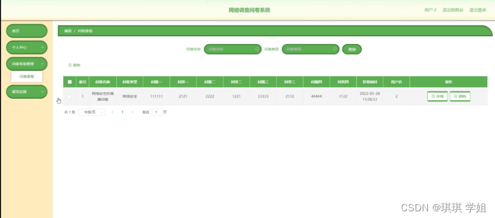
Task: Collapse the 问卷答卷管理 sidebar menu
Action: pyautogui.click(x=27, y=64)
